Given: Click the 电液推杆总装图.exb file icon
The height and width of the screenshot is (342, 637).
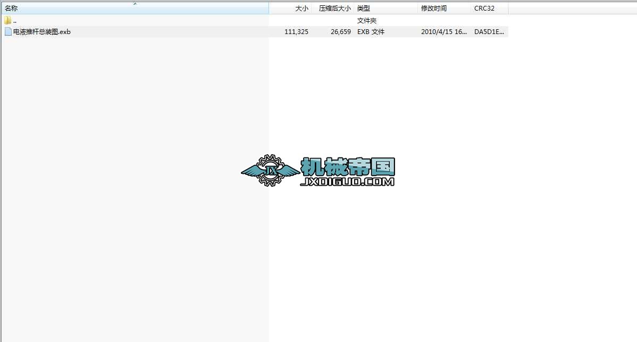Looking at the screenshot, I should [x=8, y=32].
